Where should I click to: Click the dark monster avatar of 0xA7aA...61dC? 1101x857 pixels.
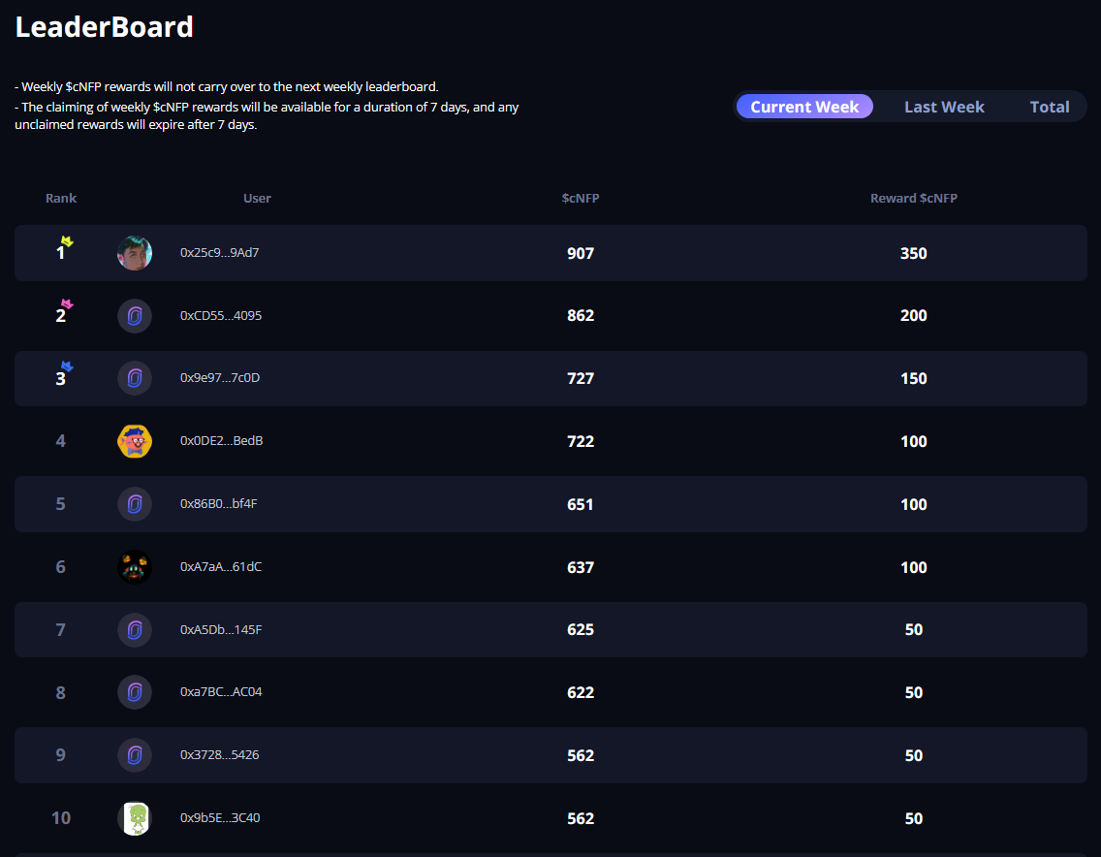135,567
